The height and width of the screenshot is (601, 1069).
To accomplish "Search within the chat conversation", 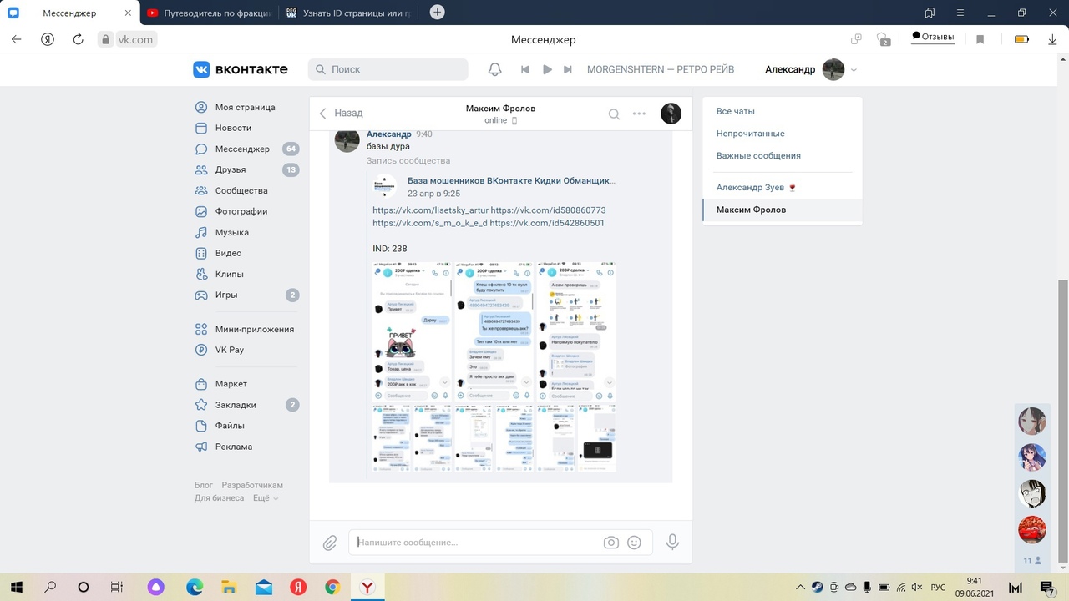I will (x=614, y=114).
